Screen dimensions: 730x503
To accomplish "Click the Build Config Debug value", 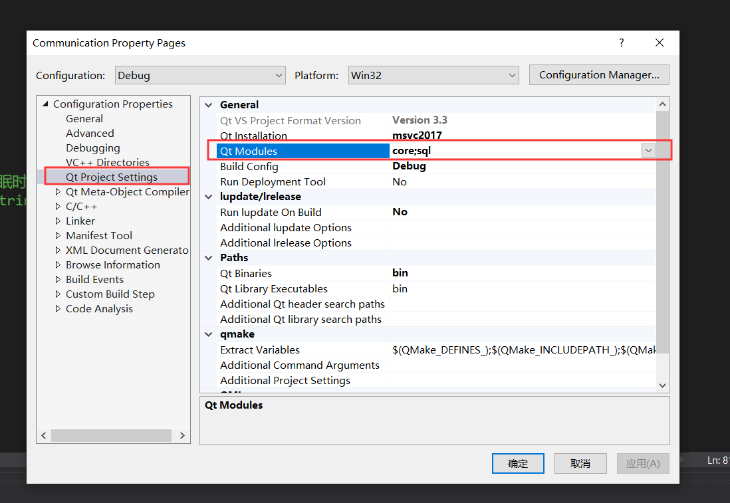I will tap(410, 166).
